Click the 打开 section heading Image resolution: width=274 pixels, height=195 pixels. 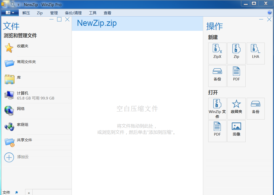[x=213, y=92]
